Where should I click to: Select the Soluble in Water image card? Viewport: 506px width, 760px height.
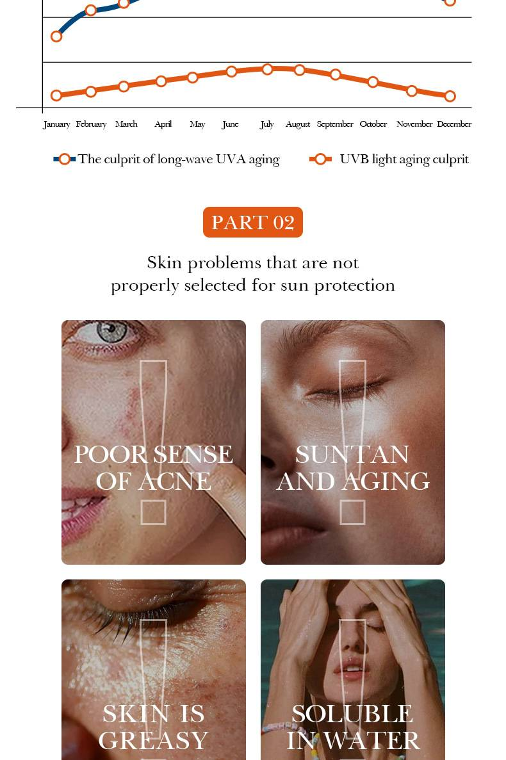click(353, 670)
